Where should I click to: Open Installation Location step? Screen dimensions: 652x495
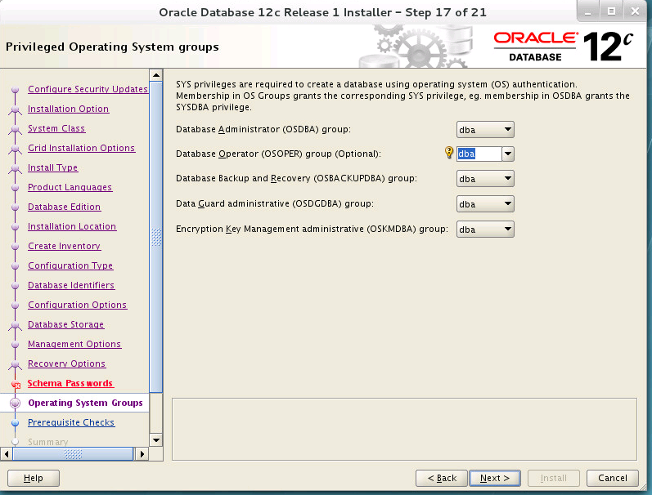click(x=72, y=226)
